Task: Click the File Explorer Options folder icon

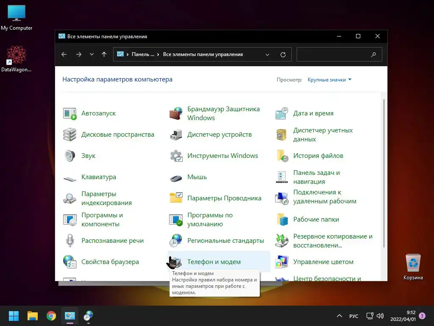Action: tap(176, 198)
